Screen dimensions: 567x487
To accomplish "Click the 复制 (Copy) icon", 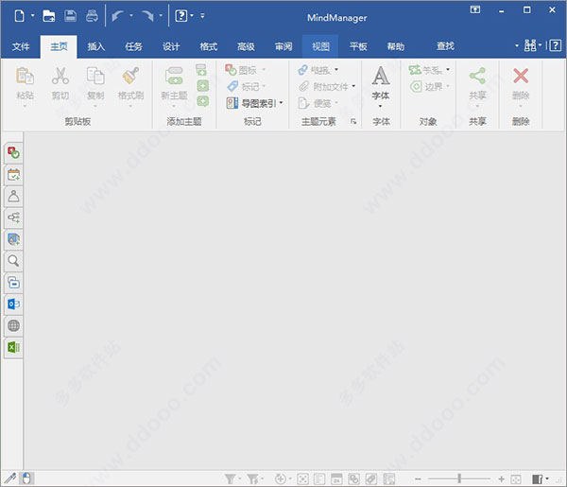I will click(95, 76).
